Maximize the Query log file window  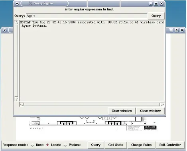coord(156,4)
